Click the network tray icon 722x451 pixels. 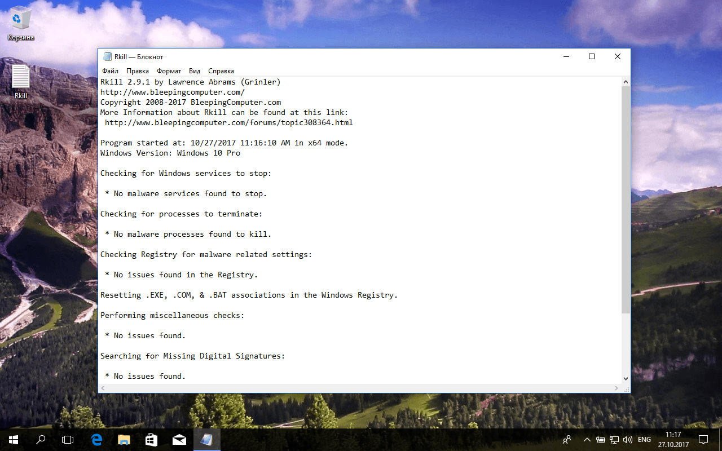point(614,440)
